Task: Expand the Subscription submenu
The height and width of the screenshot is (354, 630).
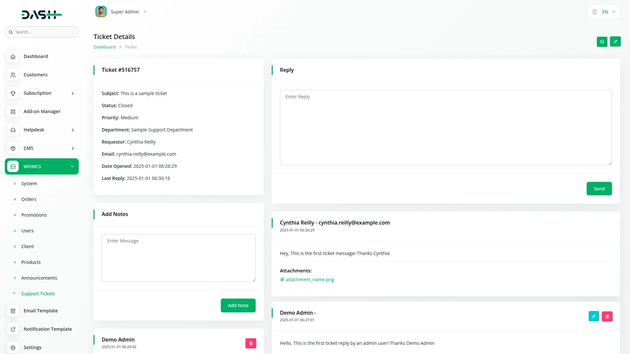Action: (x=73, y=93)
